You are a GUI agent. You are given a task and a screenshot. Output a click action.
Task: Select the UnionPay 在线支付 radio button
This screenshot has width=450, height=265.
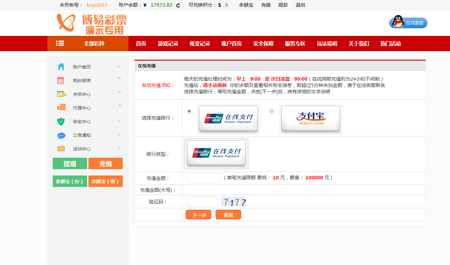click(190, 111)
